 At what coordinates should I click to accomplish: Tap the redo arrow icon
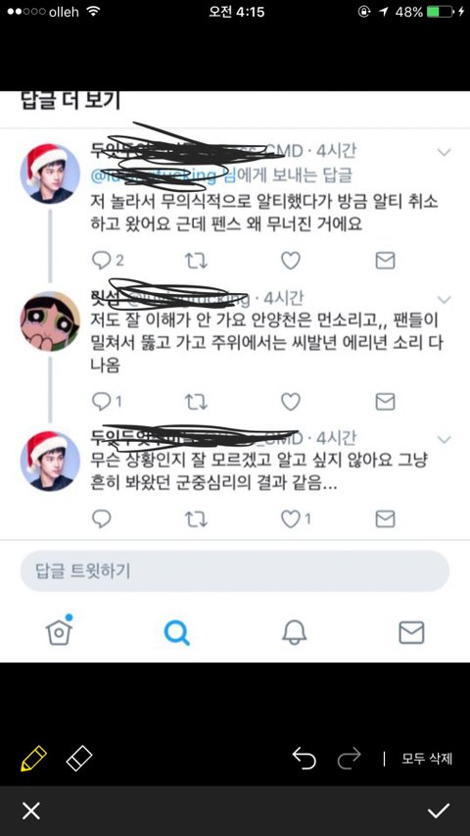[x=349, y=759]
